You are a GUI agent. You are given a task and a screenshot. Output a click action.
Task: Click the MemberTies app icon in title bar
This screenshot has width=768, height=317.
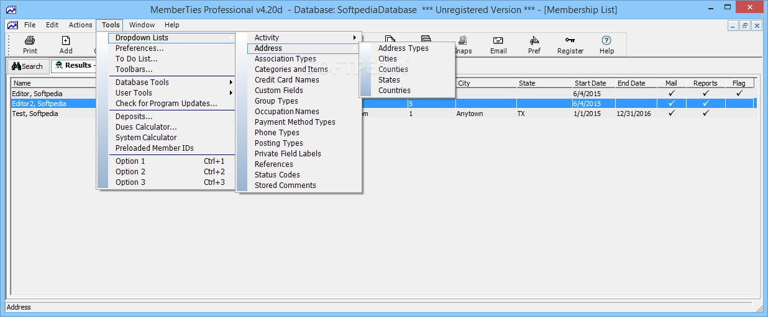pos(10,10)
